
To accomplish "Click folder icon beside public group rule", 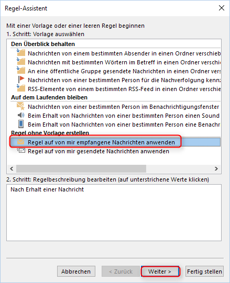I will 21,71.
